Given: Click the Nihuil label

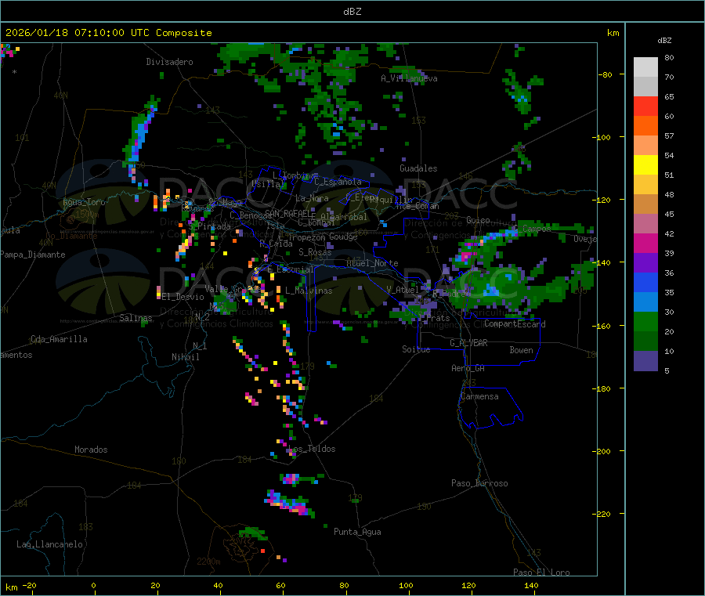Looking at the screenshot, I should 185,357.
